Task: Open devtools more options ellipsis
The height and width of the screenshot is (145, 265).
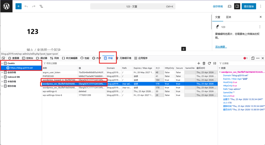Action: click(258, 58)
